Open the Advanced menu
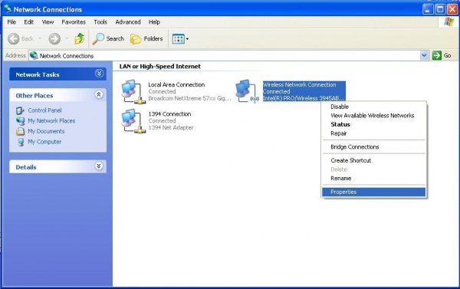Image resolution: width=460 pixels, height=289 pixels. tap(128, 22)
